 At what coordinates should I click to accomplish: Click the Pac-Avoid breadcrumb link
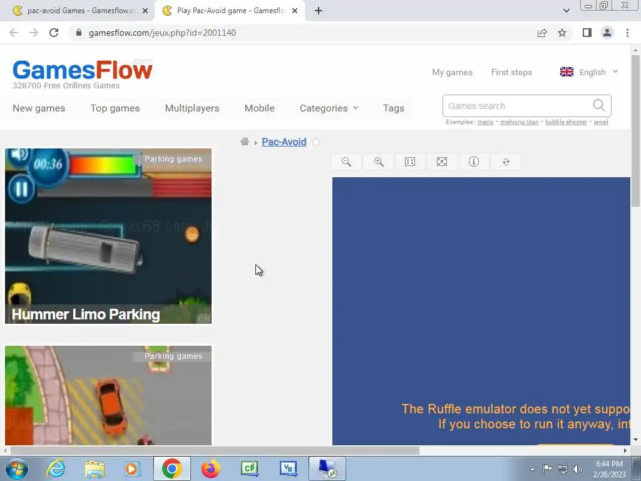(284, 142)
